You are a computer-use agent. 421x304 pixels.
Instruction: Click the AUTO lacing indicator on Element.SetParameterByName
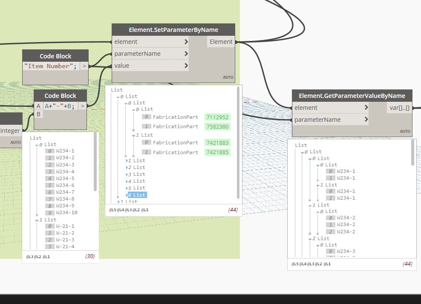pos(228,77)
